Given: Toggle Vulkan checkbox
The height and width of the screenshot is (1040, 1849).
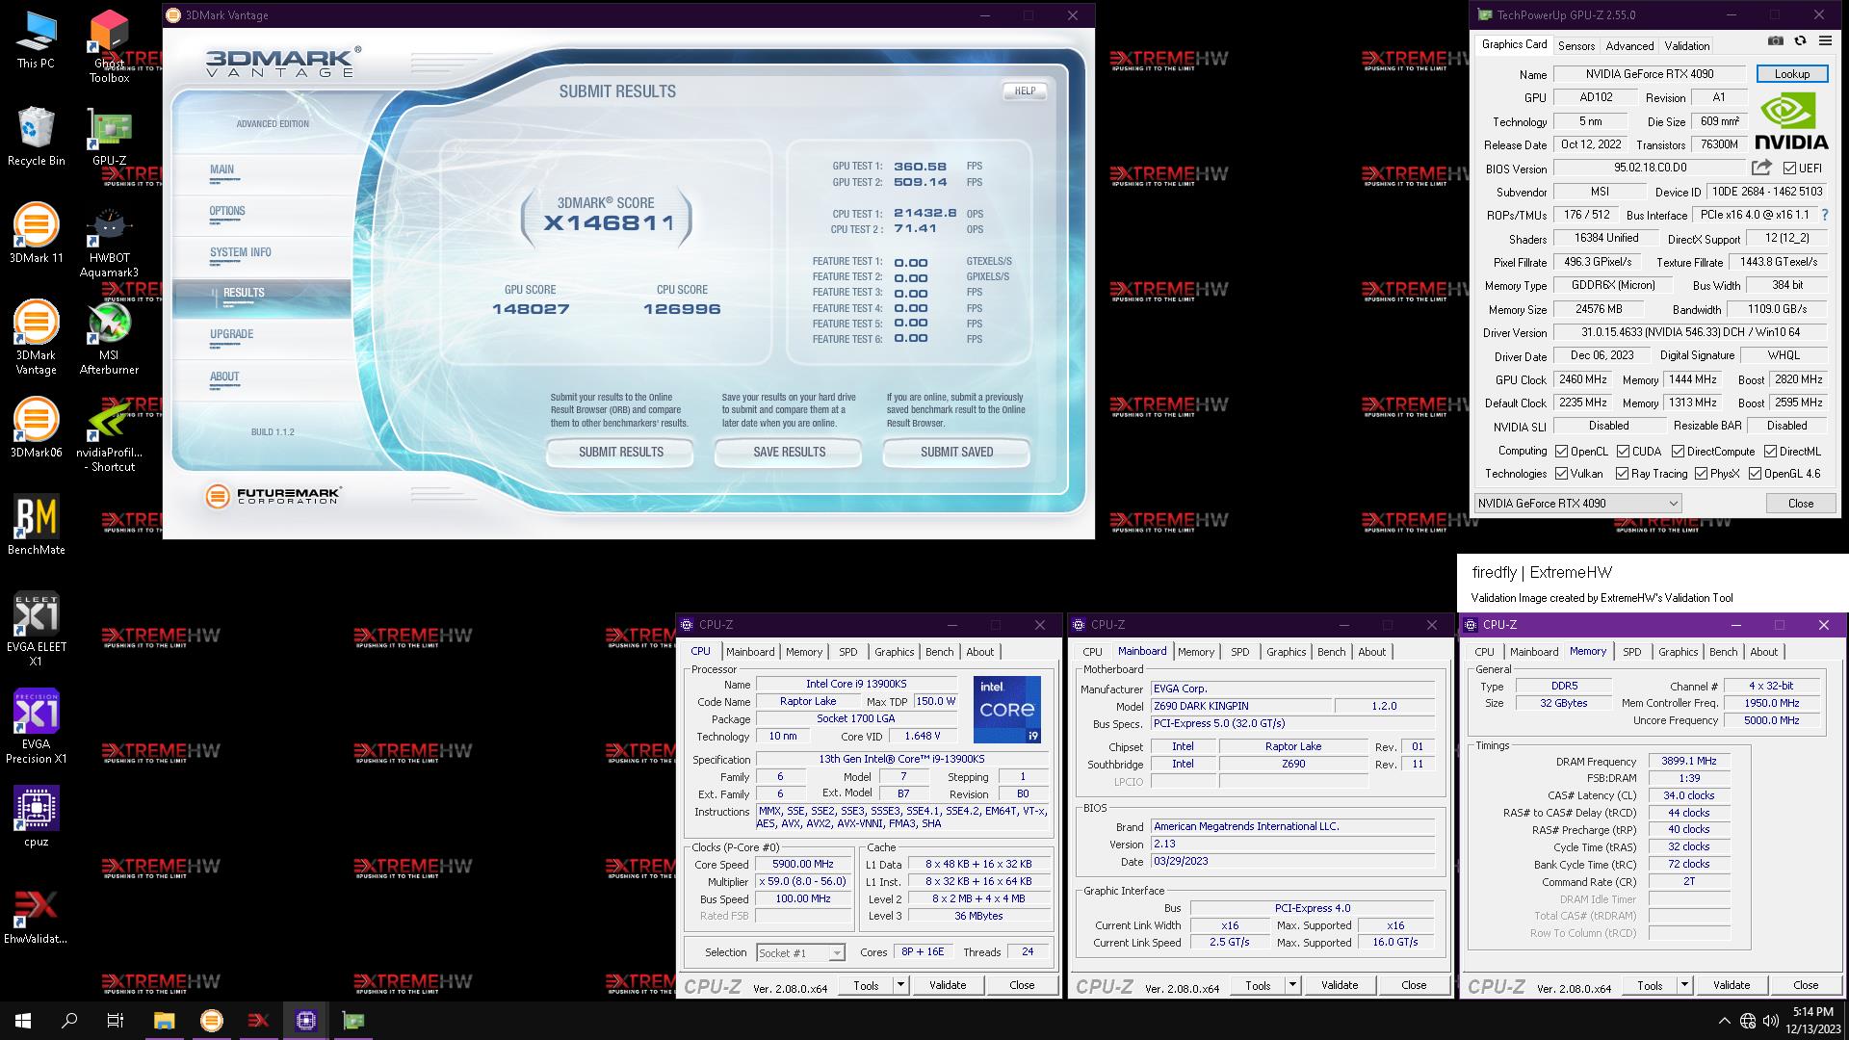Looking at the screenshot, I should 1561,474.
